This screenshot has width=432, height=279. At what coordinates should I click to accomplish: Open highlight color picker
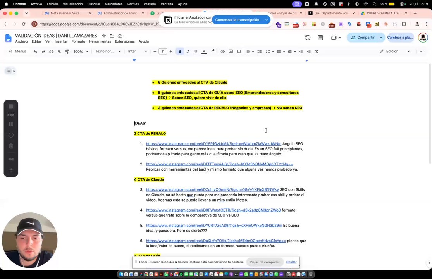(x=213, y=51)
